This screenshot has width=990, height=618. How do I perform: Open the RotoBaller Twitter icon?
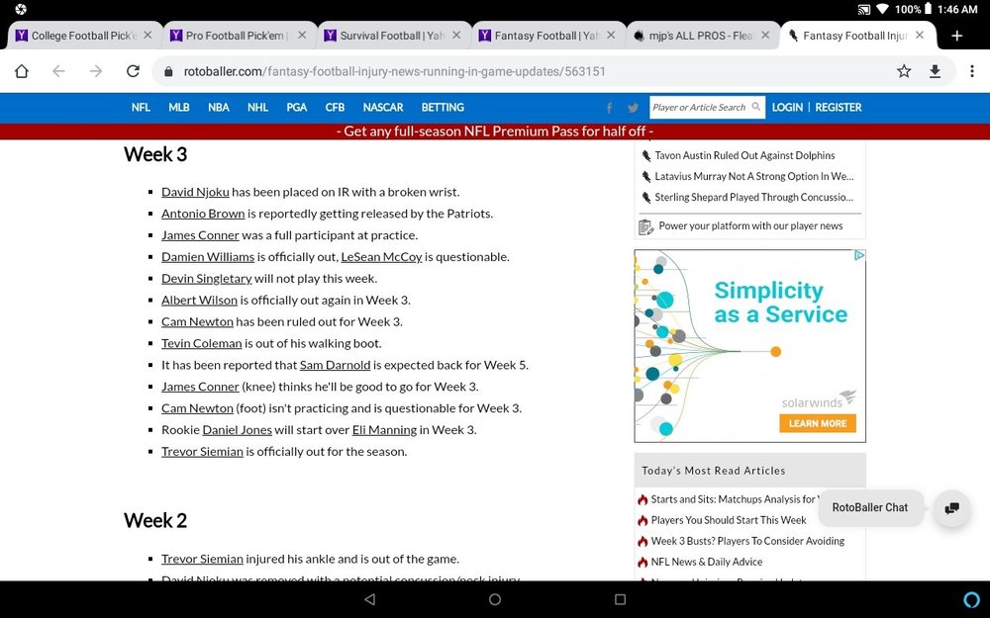tap(633, 108)
